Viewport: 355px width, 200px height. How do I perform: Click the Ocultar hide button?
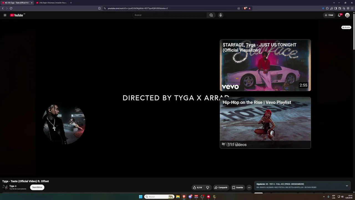pyautogui.click(x=346, y=27)
